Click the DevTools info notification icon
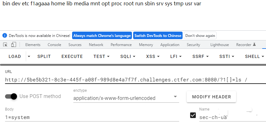 click(5, 36)
